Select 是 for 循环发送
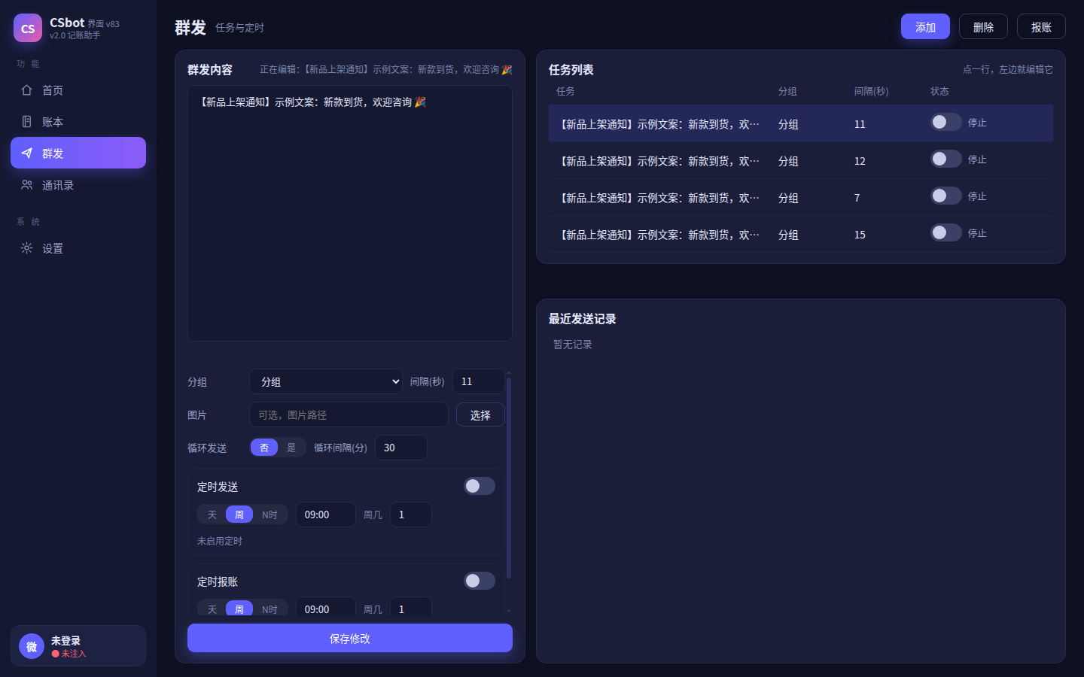 tap(291, 448)
